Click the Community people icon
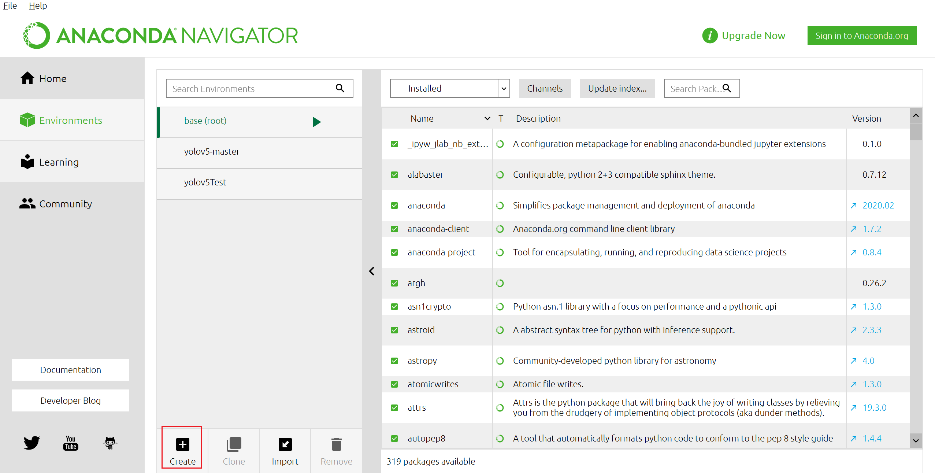 (x=27, y=203)
